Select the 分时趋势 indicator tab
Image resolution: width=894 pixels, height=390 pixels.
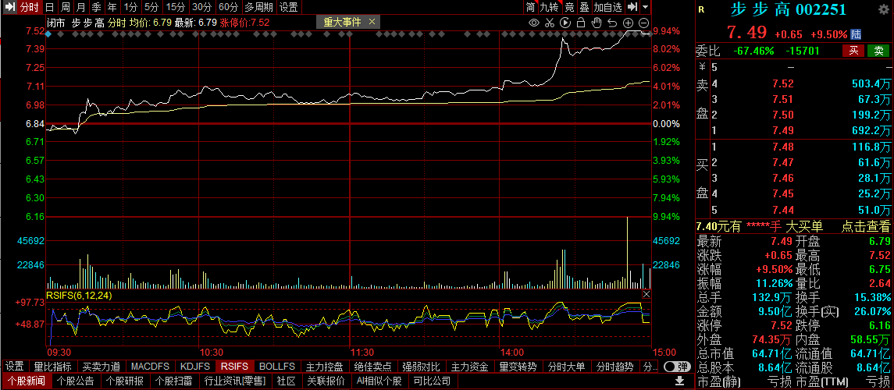(615, 366)
